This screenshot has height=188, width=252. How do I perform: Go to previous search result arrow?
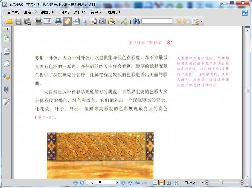(177, 21)
